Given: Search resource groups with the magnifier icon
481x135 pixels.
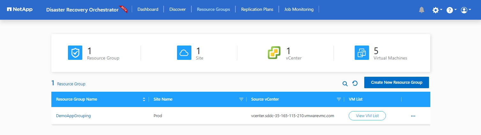Looking at the screenshot, I should [x=345, y=84].
